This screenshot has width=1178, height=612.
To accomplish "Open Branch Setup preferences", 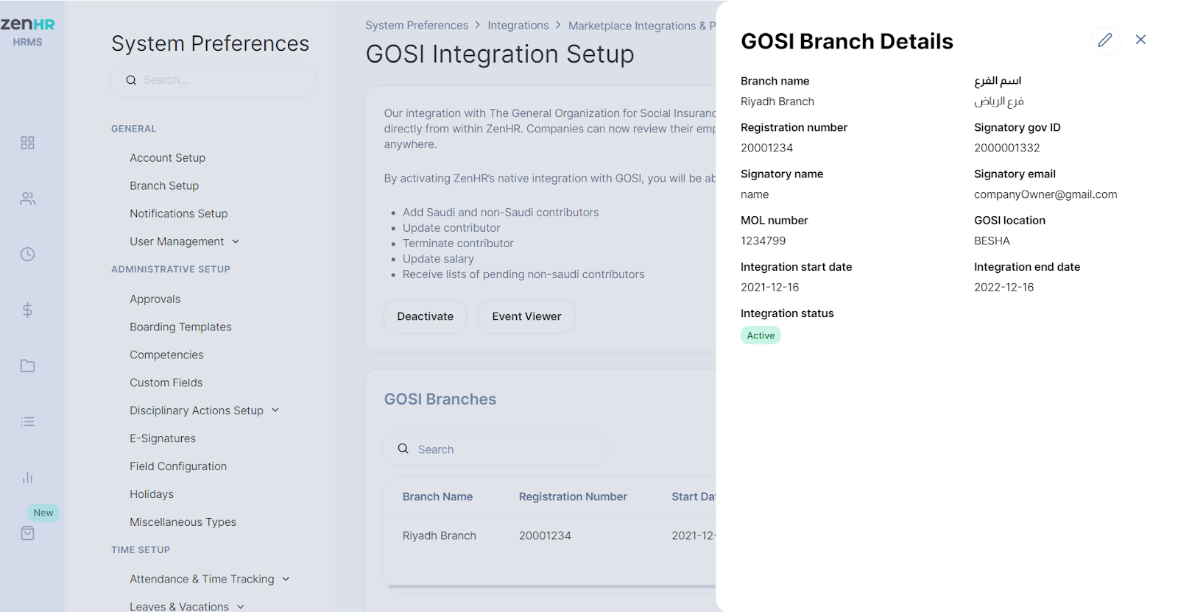I will (x=164, y=185).
